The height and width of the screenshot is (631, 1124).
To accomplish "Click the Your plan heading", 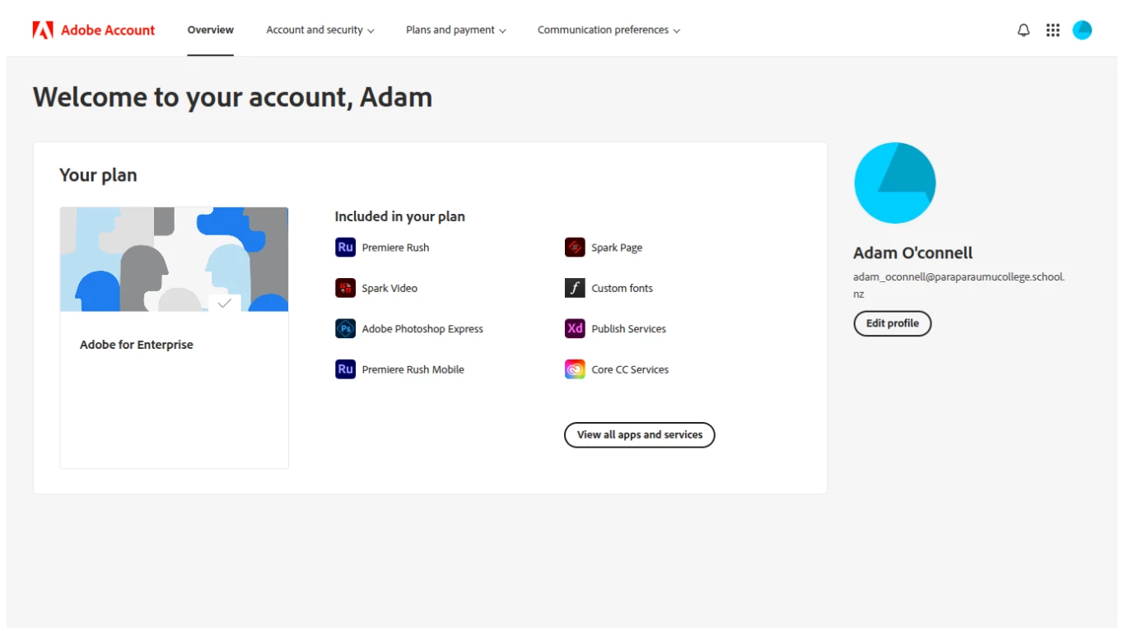I will coord(98,175).
